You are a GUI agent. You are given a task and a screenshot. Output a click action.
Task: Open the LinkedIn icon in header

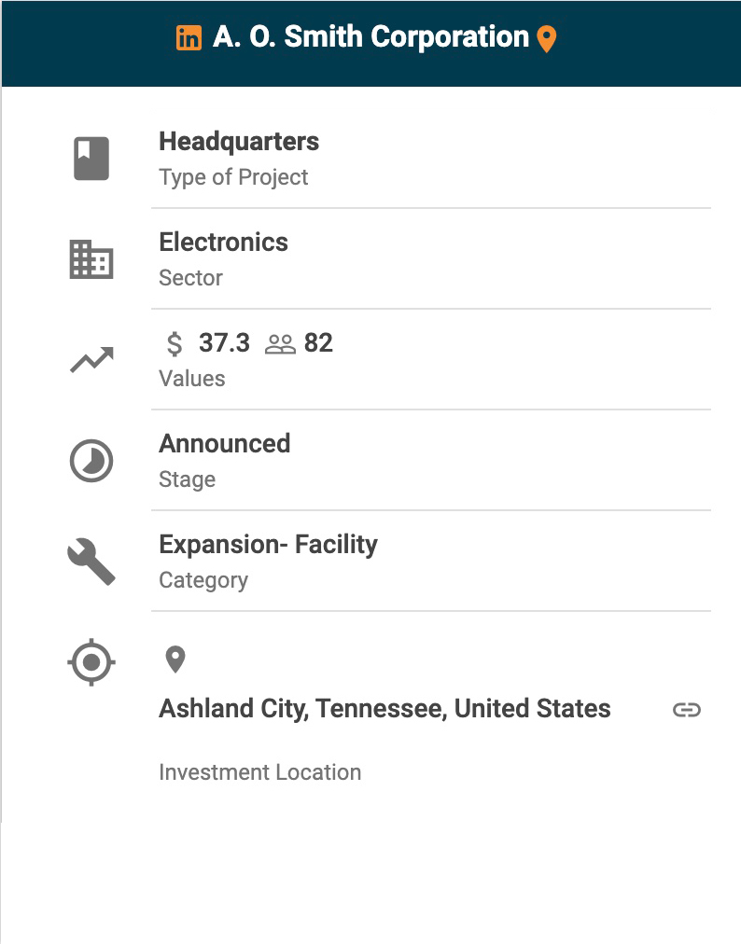coord(189,38)
